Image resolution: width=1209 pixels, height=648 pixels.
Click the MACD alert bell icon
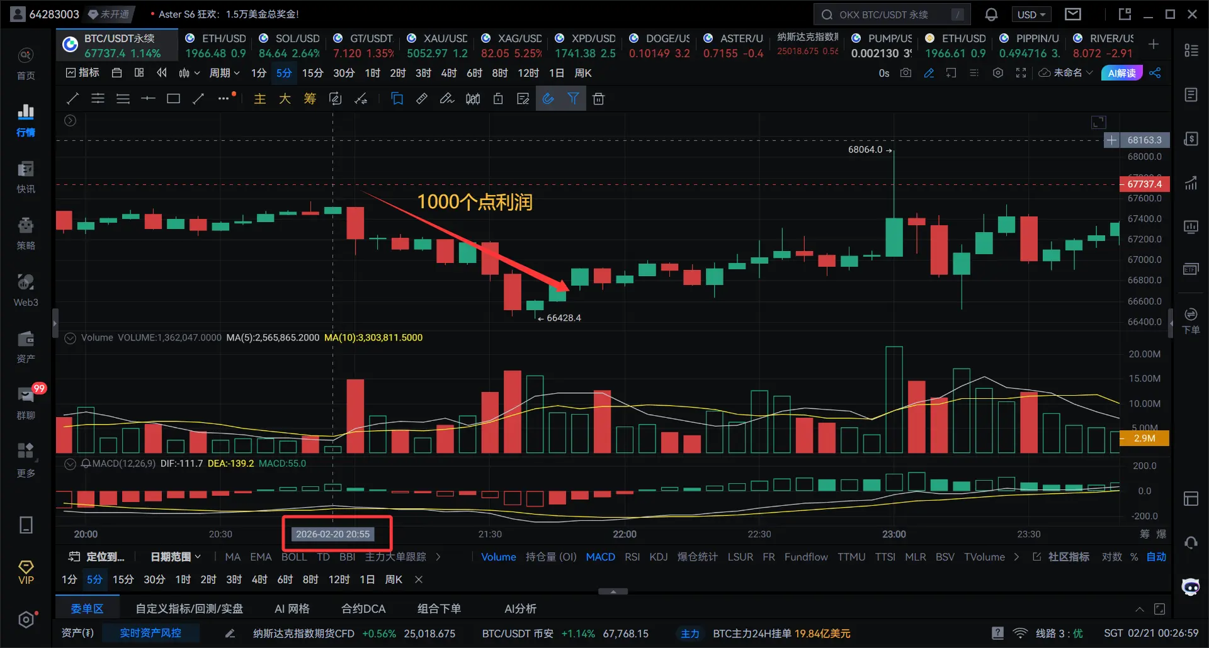pyautogui.click(x=86, y=464)
